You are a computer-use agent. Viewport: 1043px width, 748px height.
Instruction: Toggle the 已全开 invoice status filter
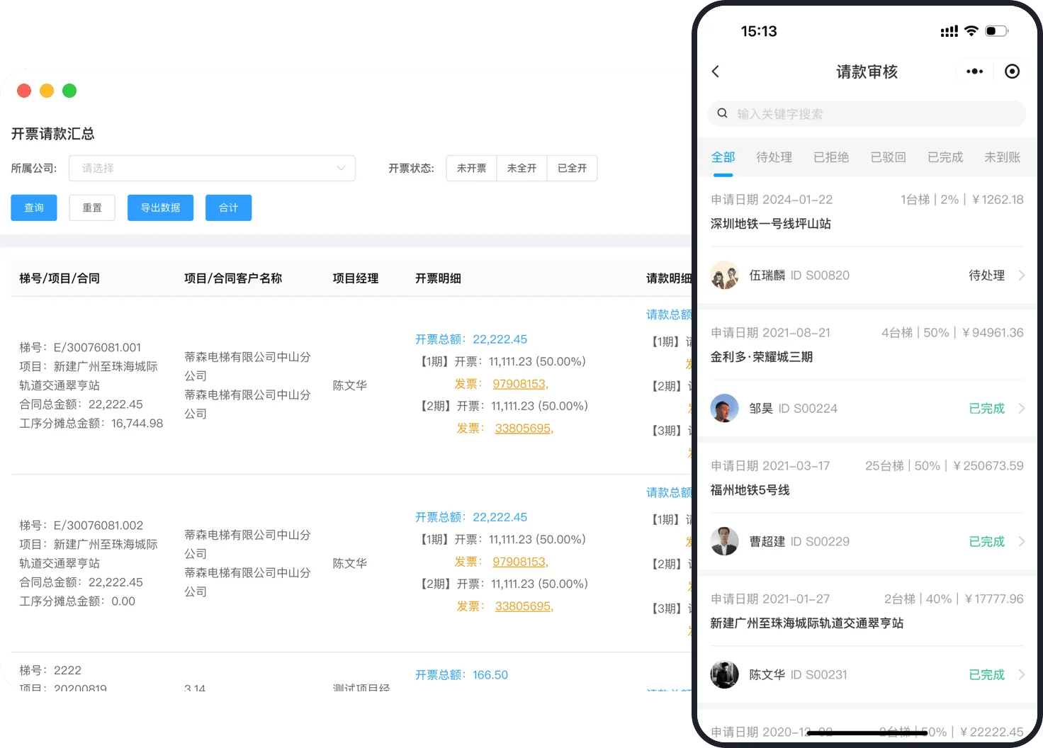(572, 168)
